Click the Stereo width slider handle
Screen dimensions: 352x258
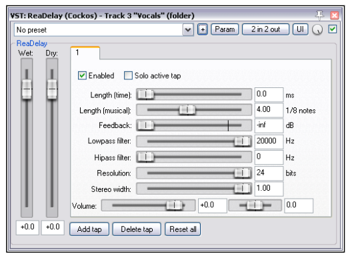(243, 189)
